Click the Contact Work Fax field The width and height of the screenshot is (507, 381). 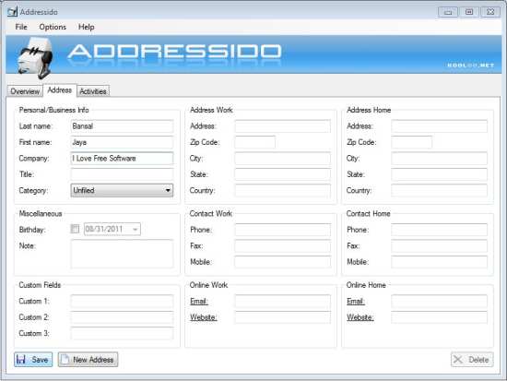point(283,245)
